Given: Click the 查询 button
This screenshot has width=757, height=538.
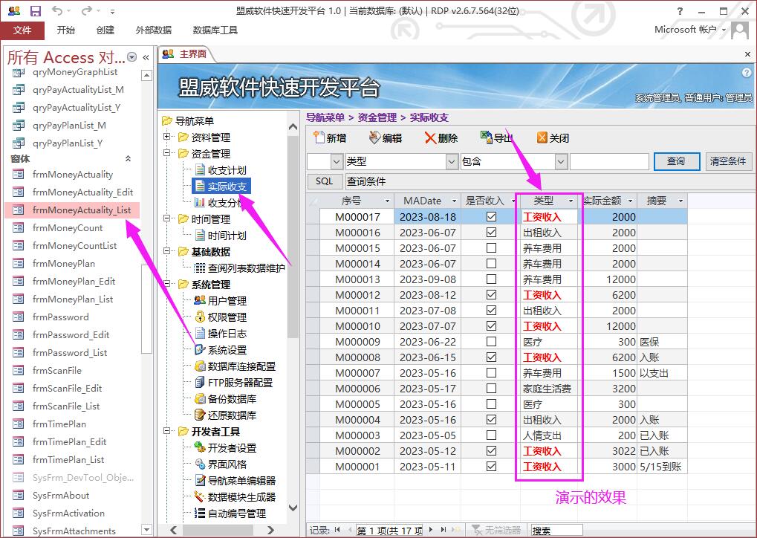Looking at the screenshot, I should 676,161.
